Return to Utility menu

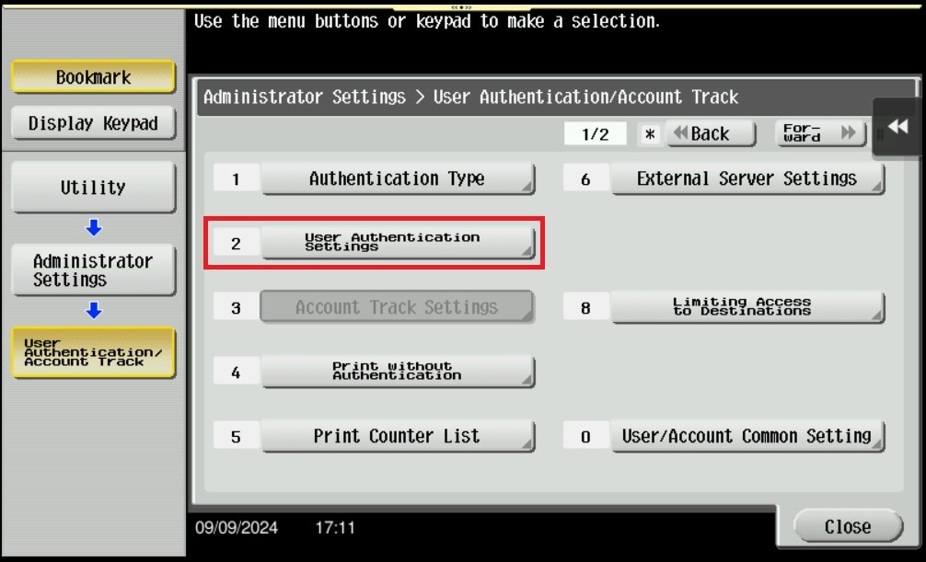coord(93,188)
